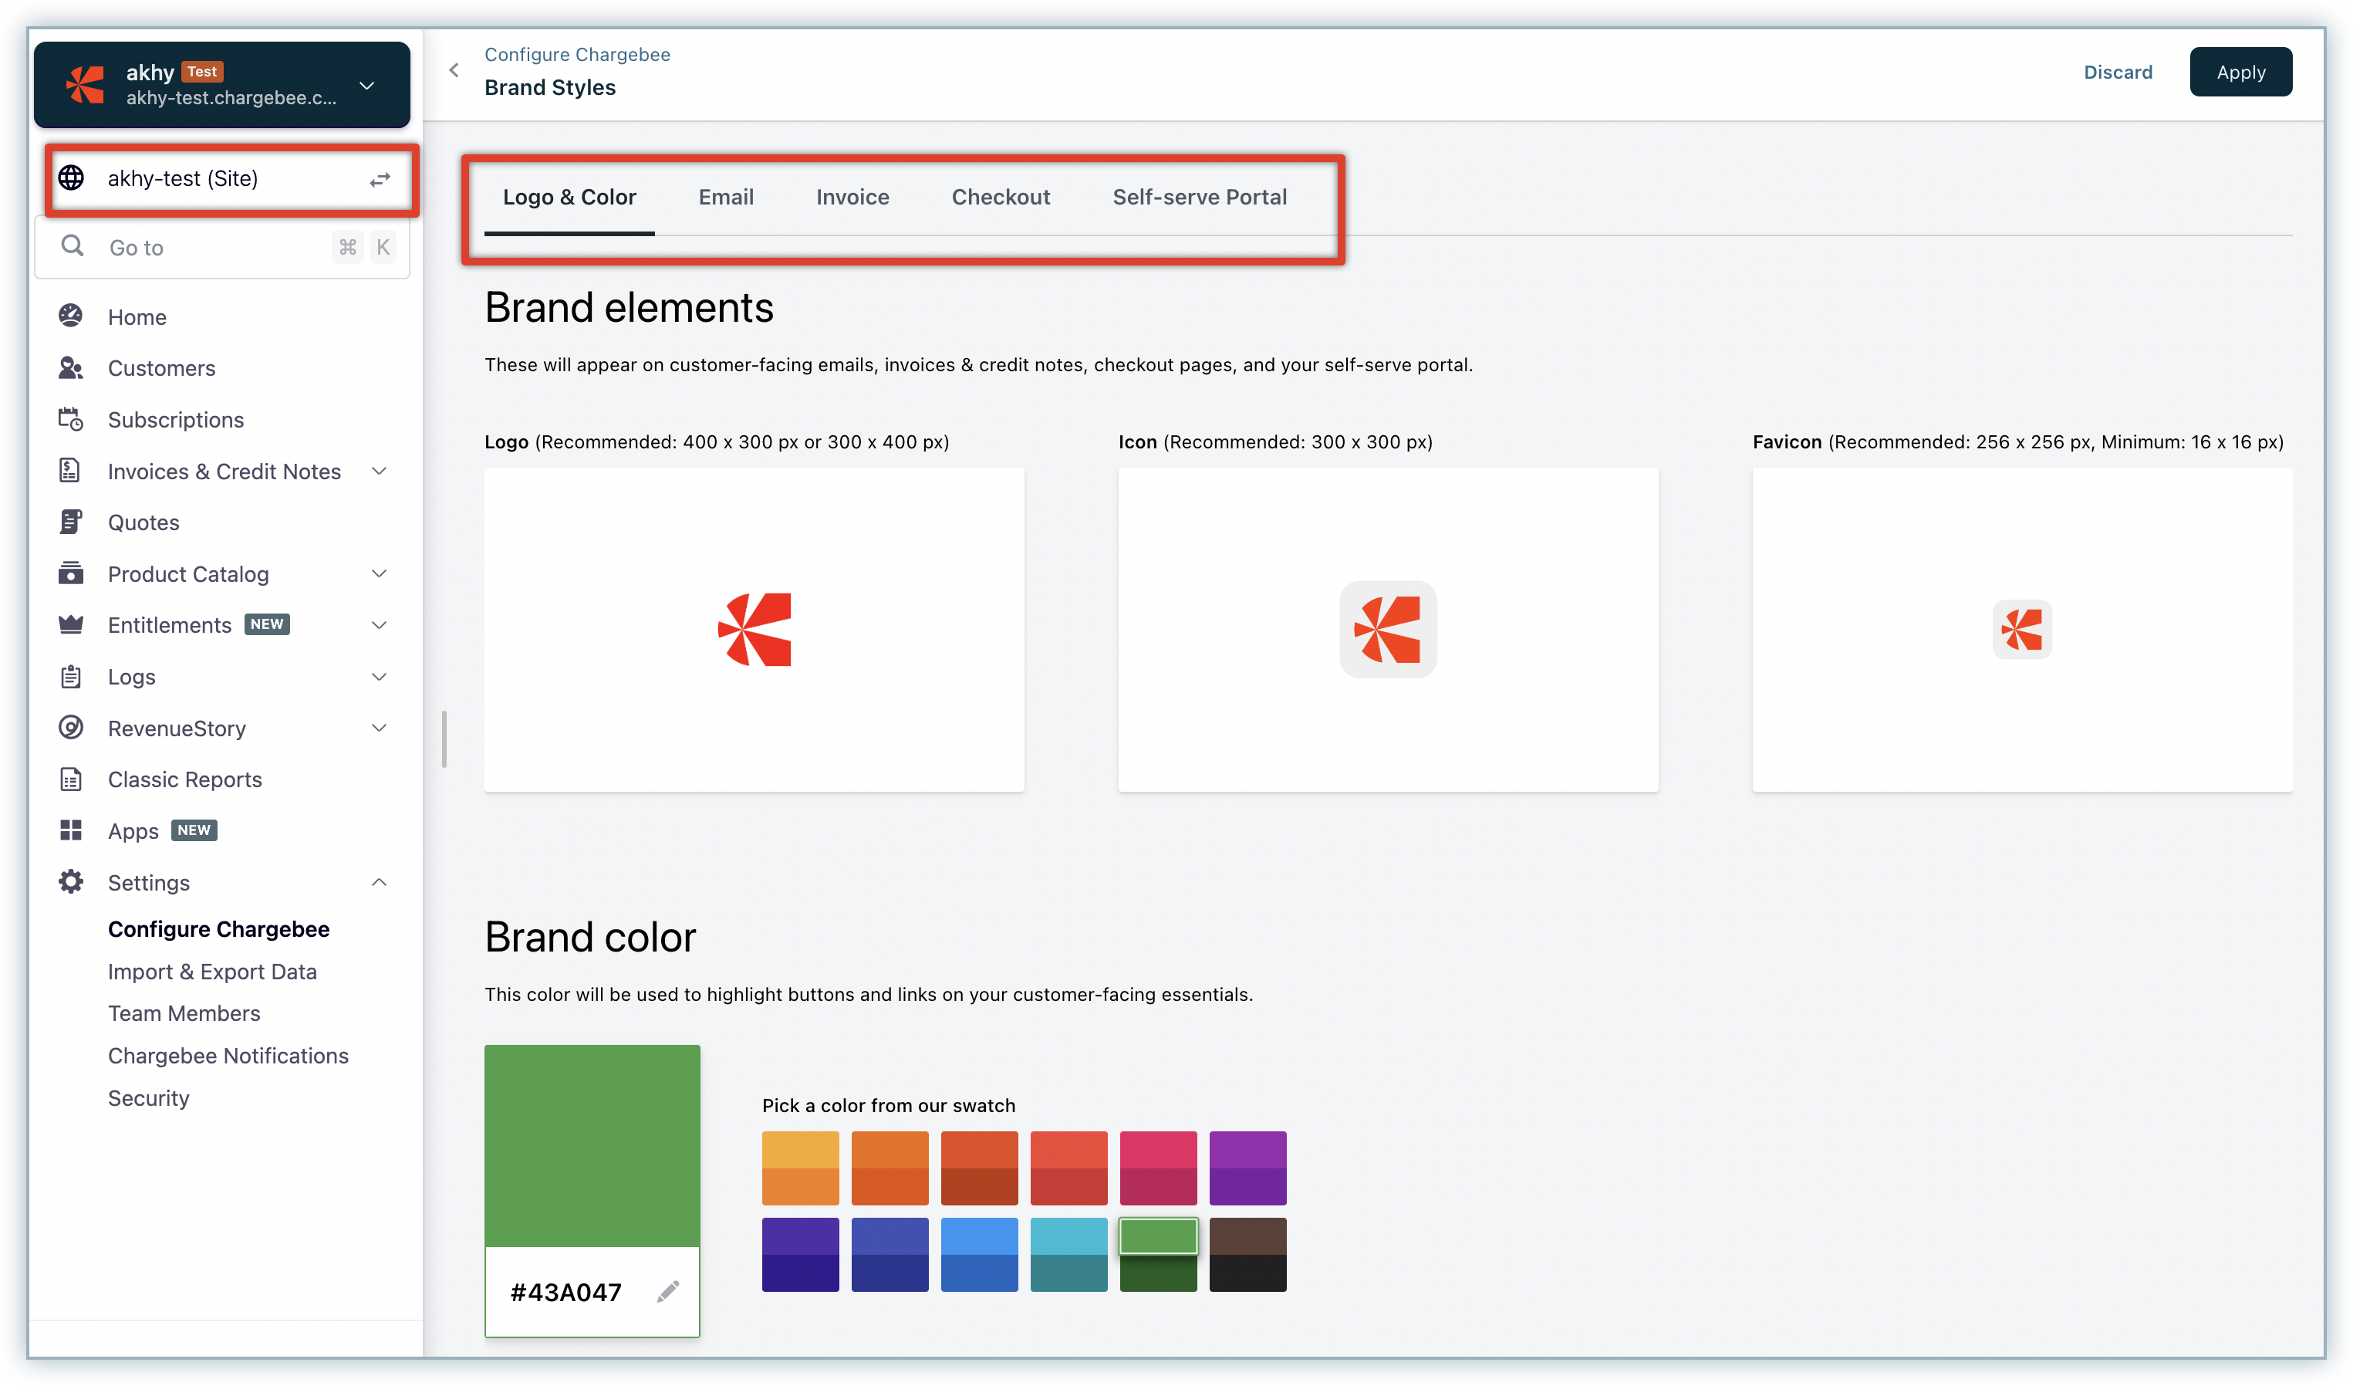This screenshot has height=1386, width=2353.
Task: Click the Classic Reports icon
Action: pyautogui.click(x=71, y=779)
